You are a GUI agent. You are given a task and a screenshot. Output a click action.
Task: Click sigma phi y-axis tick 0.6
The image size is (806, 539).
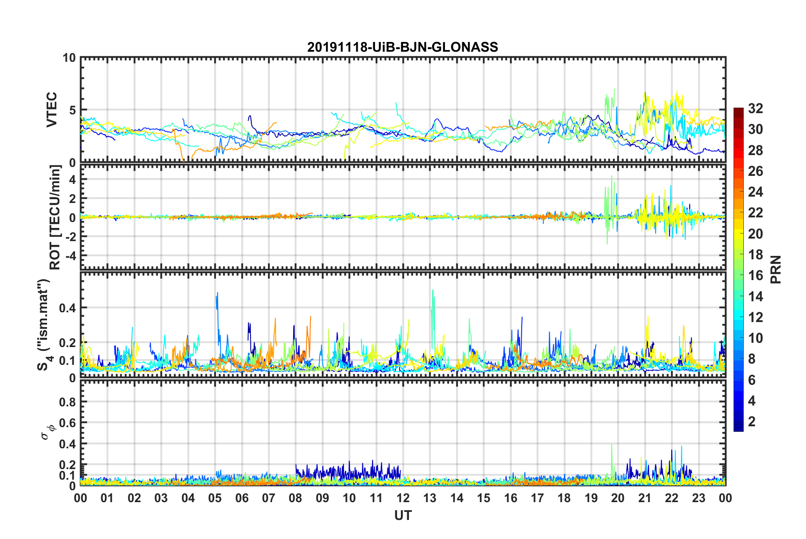(67, 423)
